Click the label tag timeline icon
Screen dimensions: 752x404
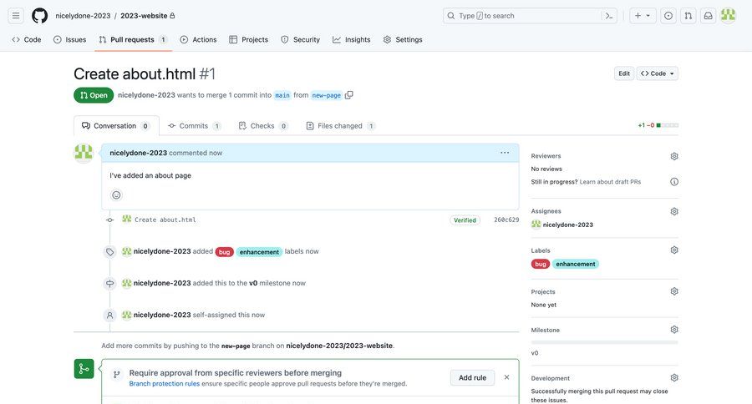[109, 251]
